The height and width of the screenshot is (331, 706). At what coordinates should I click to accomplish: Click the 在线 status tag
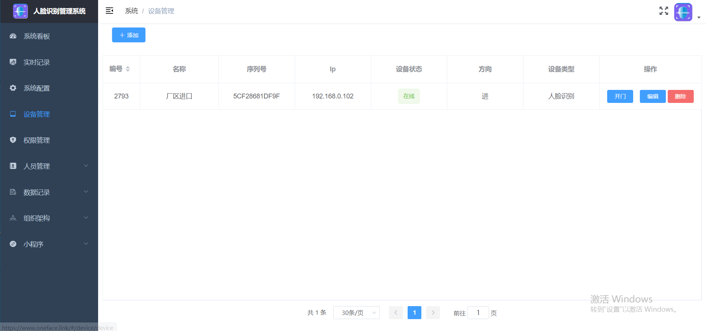(x=409, y=96)
